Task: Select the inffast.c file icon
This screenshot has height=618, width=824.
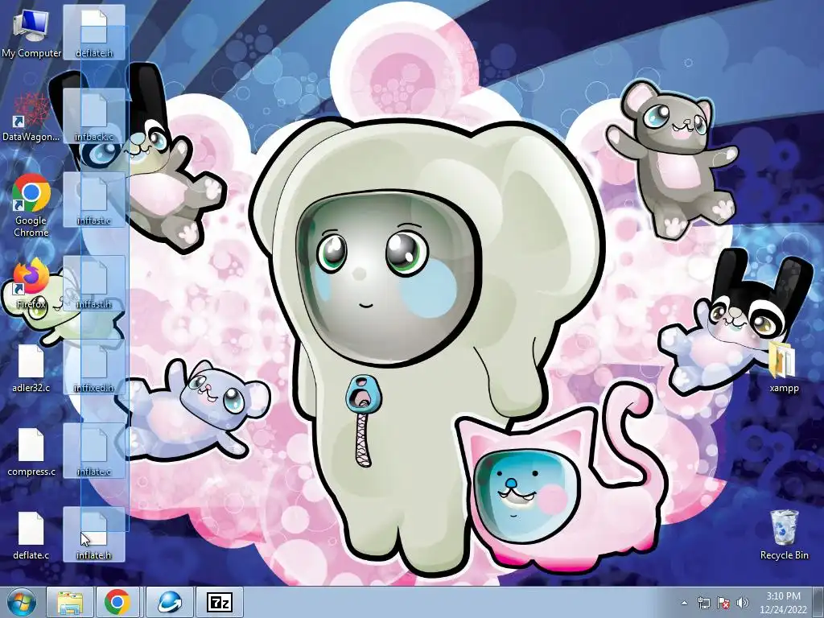Action: (94, 200)
